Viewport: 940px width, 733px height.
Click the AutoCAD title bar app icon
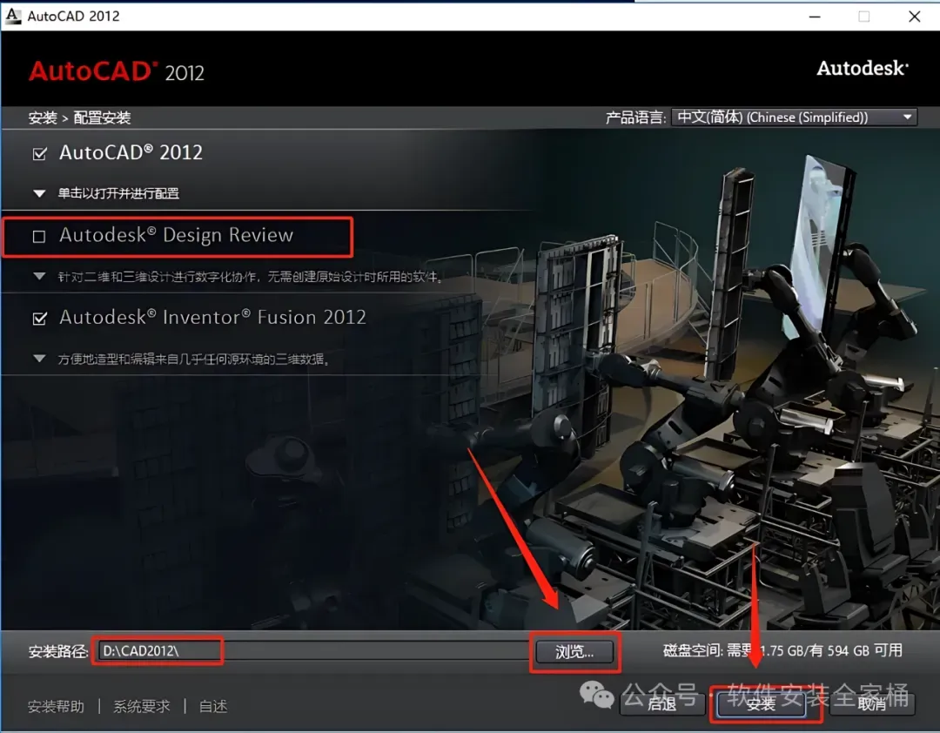tap(12, 17)
